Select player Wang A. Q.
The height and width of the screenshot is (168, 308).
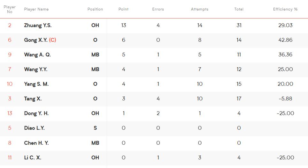[x=37, y=55]
